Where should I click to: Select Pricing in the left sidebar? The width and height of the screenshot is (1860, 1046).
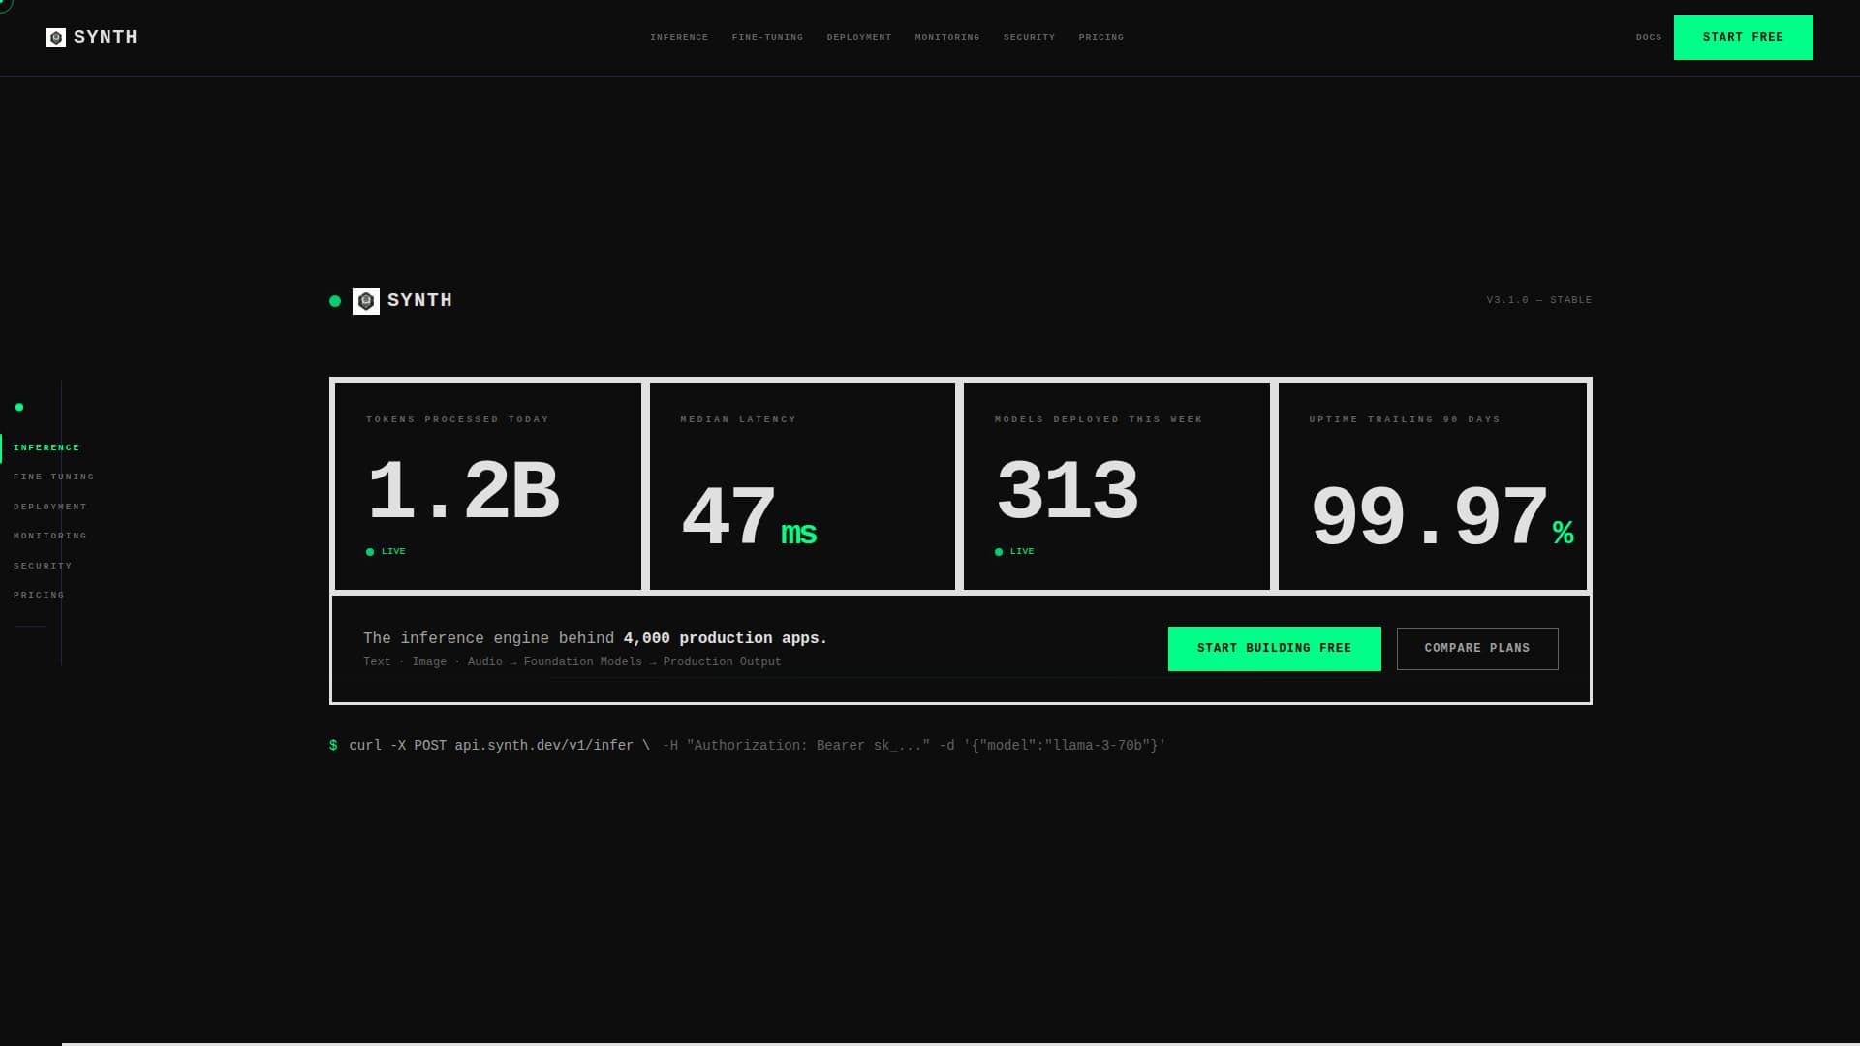(x=39, y=595)
